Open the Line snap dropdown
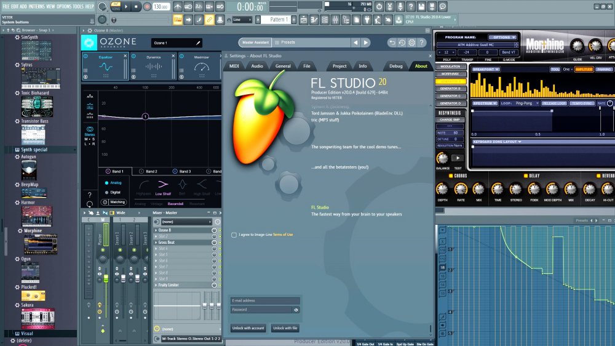Screen dimensions: 615x346 (242, 20)
